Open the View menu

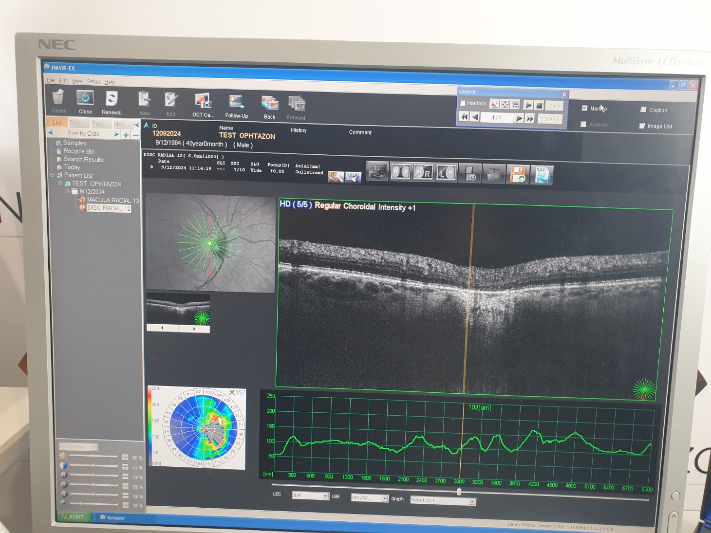[x=77, y=81]
